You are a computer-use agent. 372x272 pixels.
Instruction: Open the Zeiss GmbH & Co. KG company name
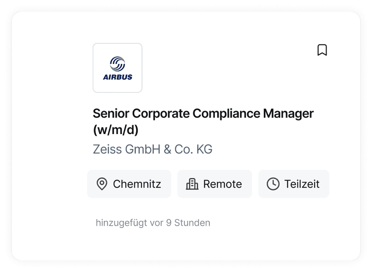(153, 149)
